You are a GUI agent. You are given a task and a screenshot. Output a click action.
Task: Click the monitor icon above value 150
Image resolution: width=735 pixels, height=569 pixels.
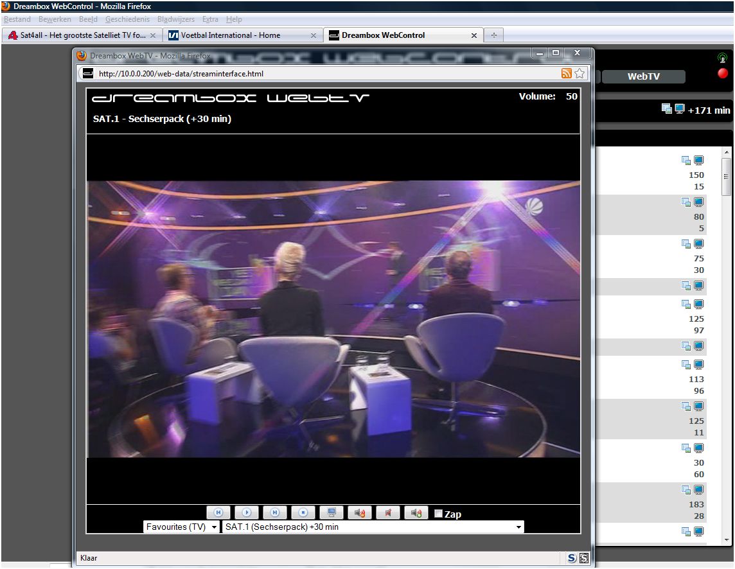tap(698, 161)
